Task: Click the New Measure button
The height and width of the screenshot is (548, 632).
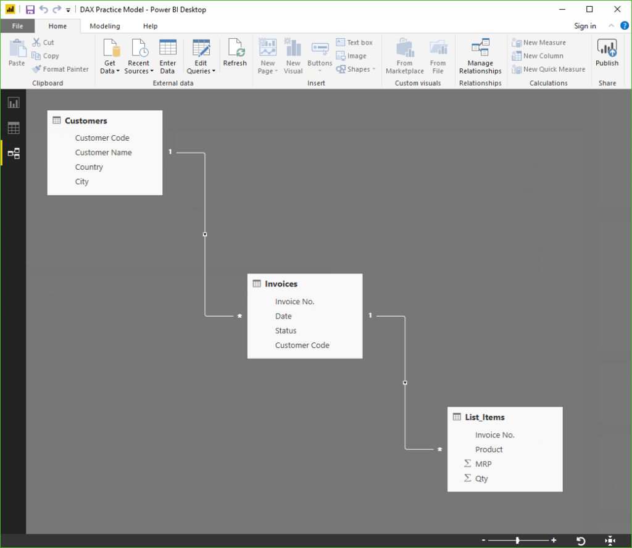Action: 538,43
